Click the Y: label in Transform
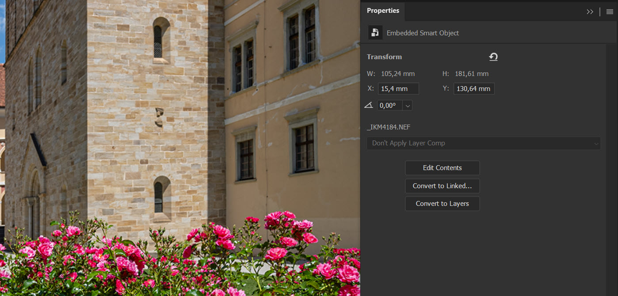The image size is (618, 296). coord(446,88)
